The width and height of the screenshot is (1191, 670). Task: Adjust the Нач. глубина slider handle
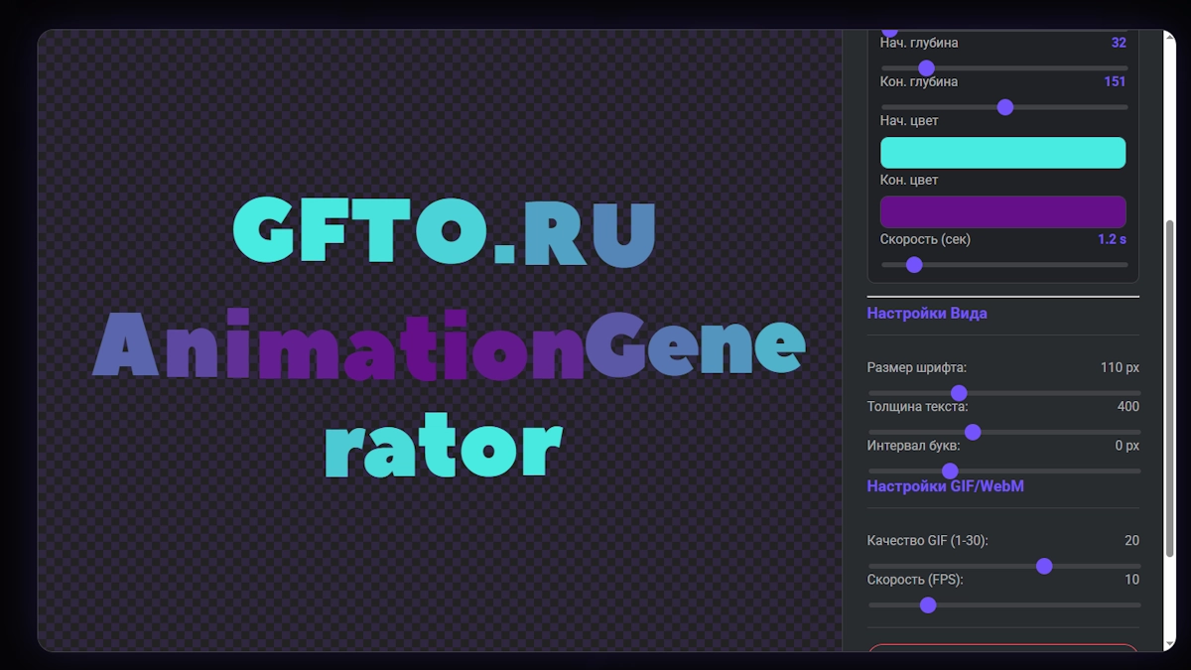(x=926, y=68)
